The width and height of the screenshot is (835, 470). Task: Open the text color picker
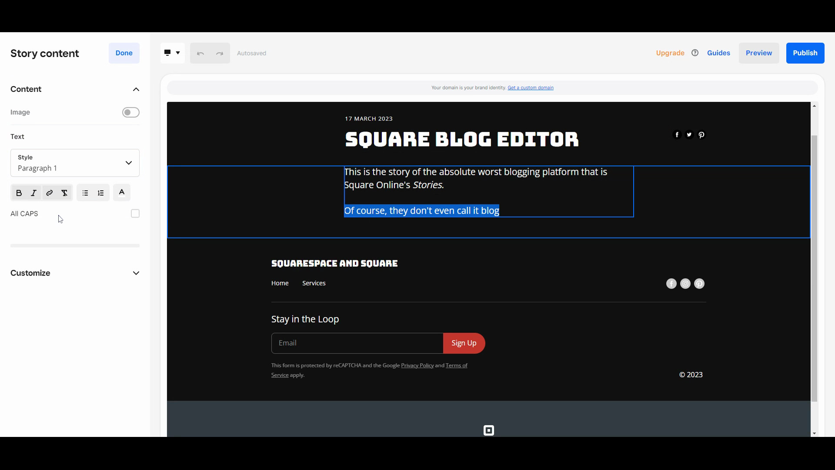pos(122,192)
